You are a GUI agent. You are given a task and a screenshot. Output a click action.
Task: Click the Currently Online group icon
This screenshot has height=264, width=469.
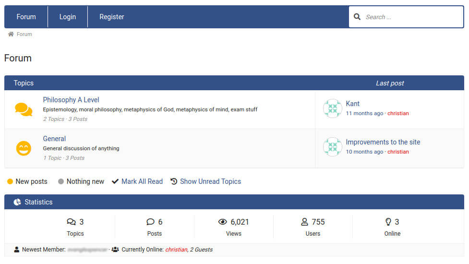(x=115, y=249)
